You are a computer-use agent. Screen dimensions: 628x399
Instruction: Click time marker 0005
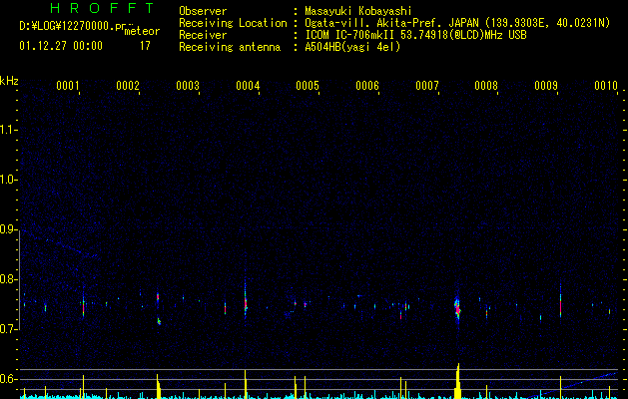pyautogui.click(x=308, y=86)
